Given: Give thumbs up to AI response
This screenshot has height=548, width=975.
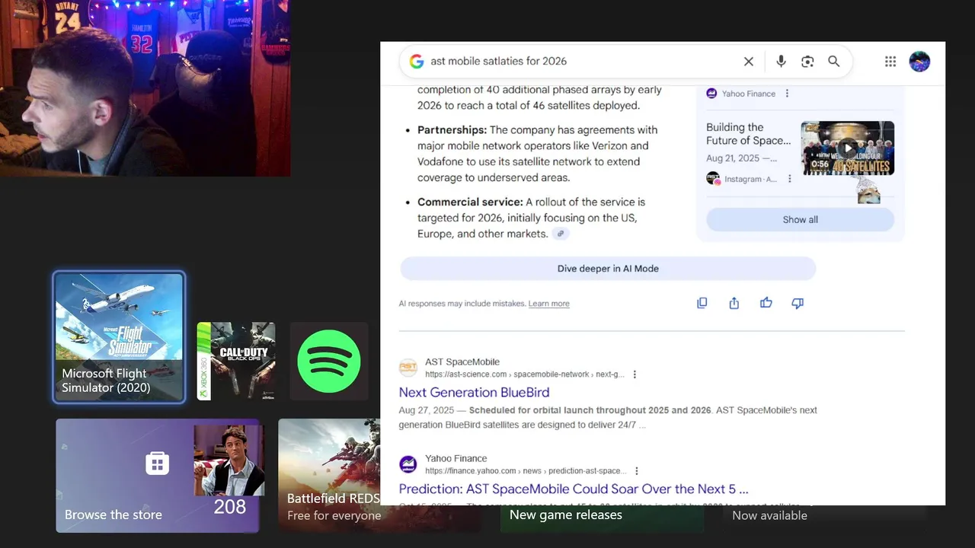Looking at the screenshot, I should 766,303.
